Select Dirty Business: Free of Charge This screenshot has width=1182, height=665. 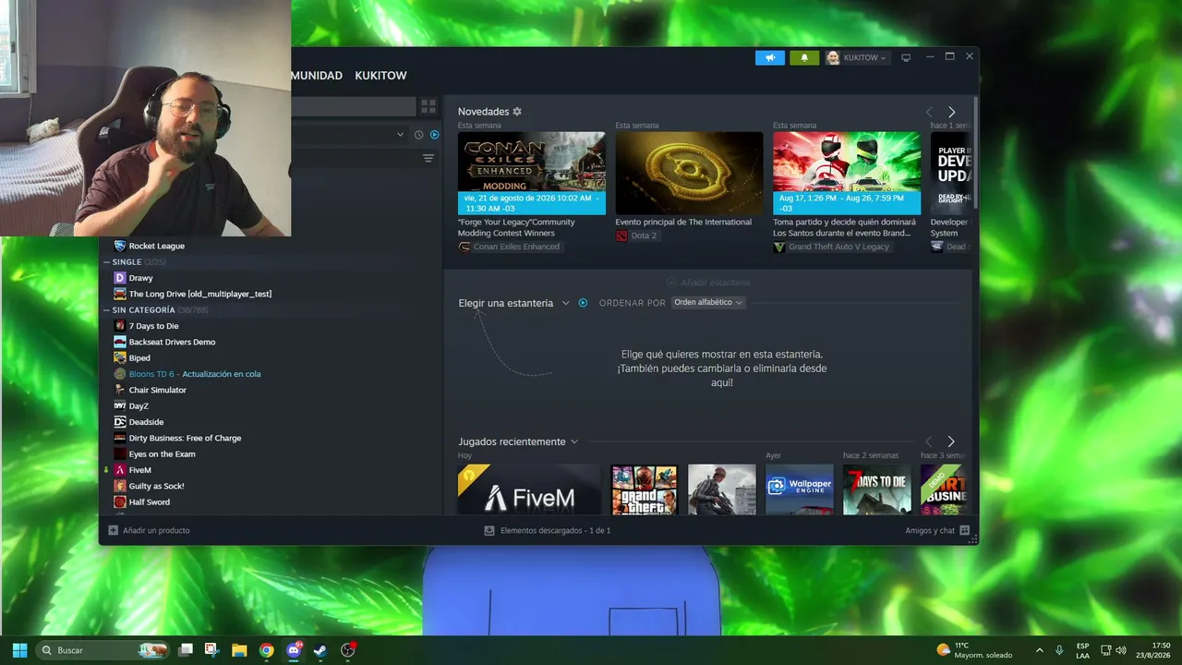pyautogui.click(x=185, y=438)
